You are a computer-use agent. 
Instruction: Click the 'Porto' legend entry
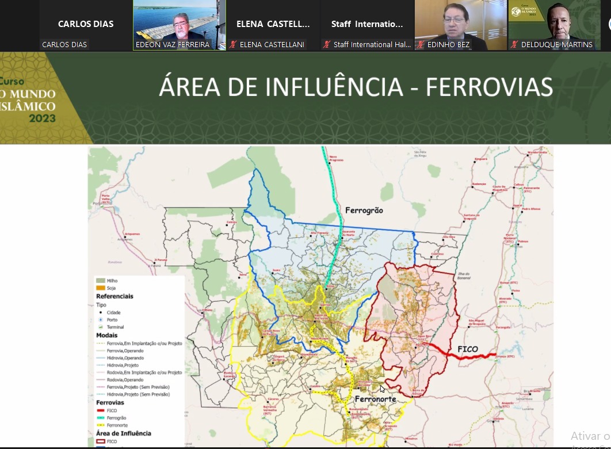point(112,320)
